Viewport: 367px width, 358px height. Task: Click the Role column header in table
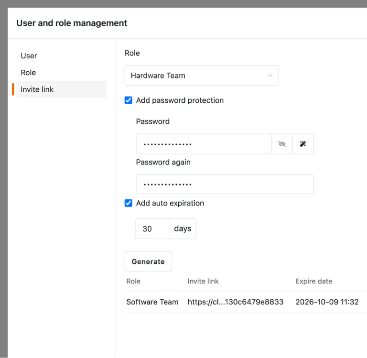click(133, 281)
